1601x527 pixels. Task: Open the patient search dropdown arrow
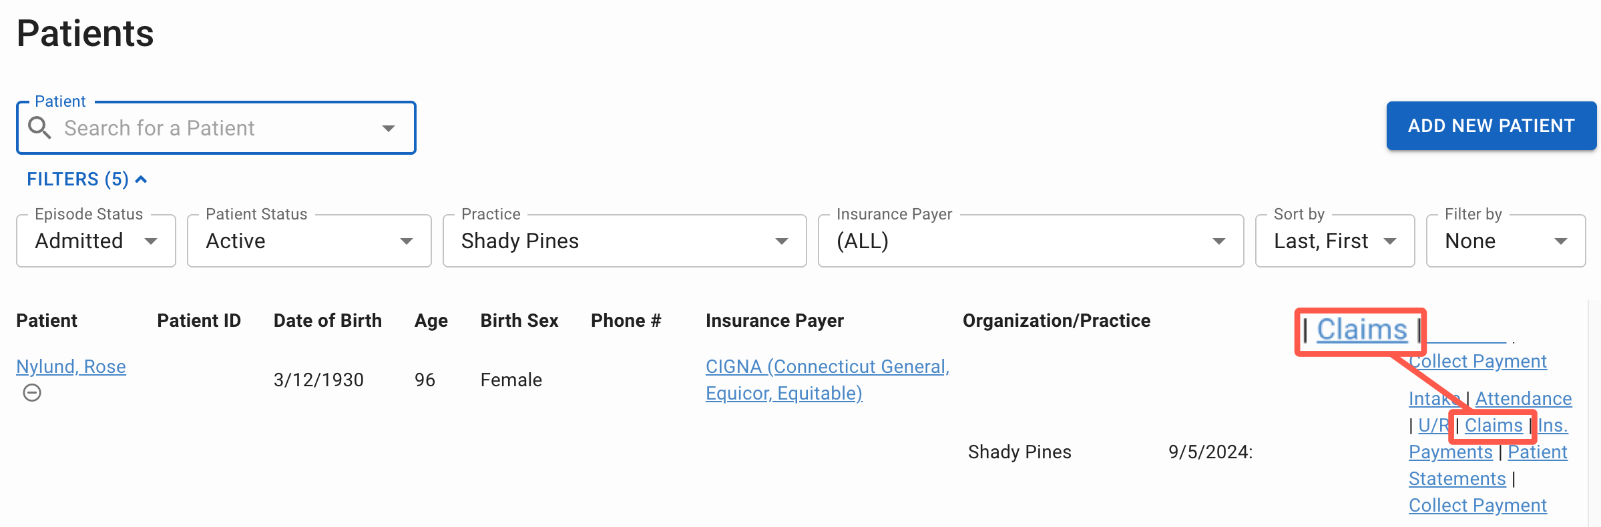(x=389, y=128)
